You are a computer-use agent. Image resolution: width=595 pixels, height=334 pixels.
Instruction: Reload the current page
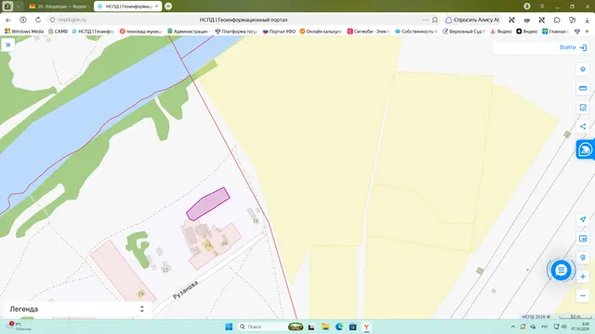tap(38, 19)
